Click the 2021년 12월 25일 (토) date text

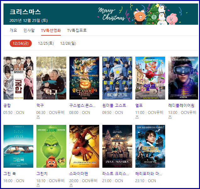tap(29, 20)
